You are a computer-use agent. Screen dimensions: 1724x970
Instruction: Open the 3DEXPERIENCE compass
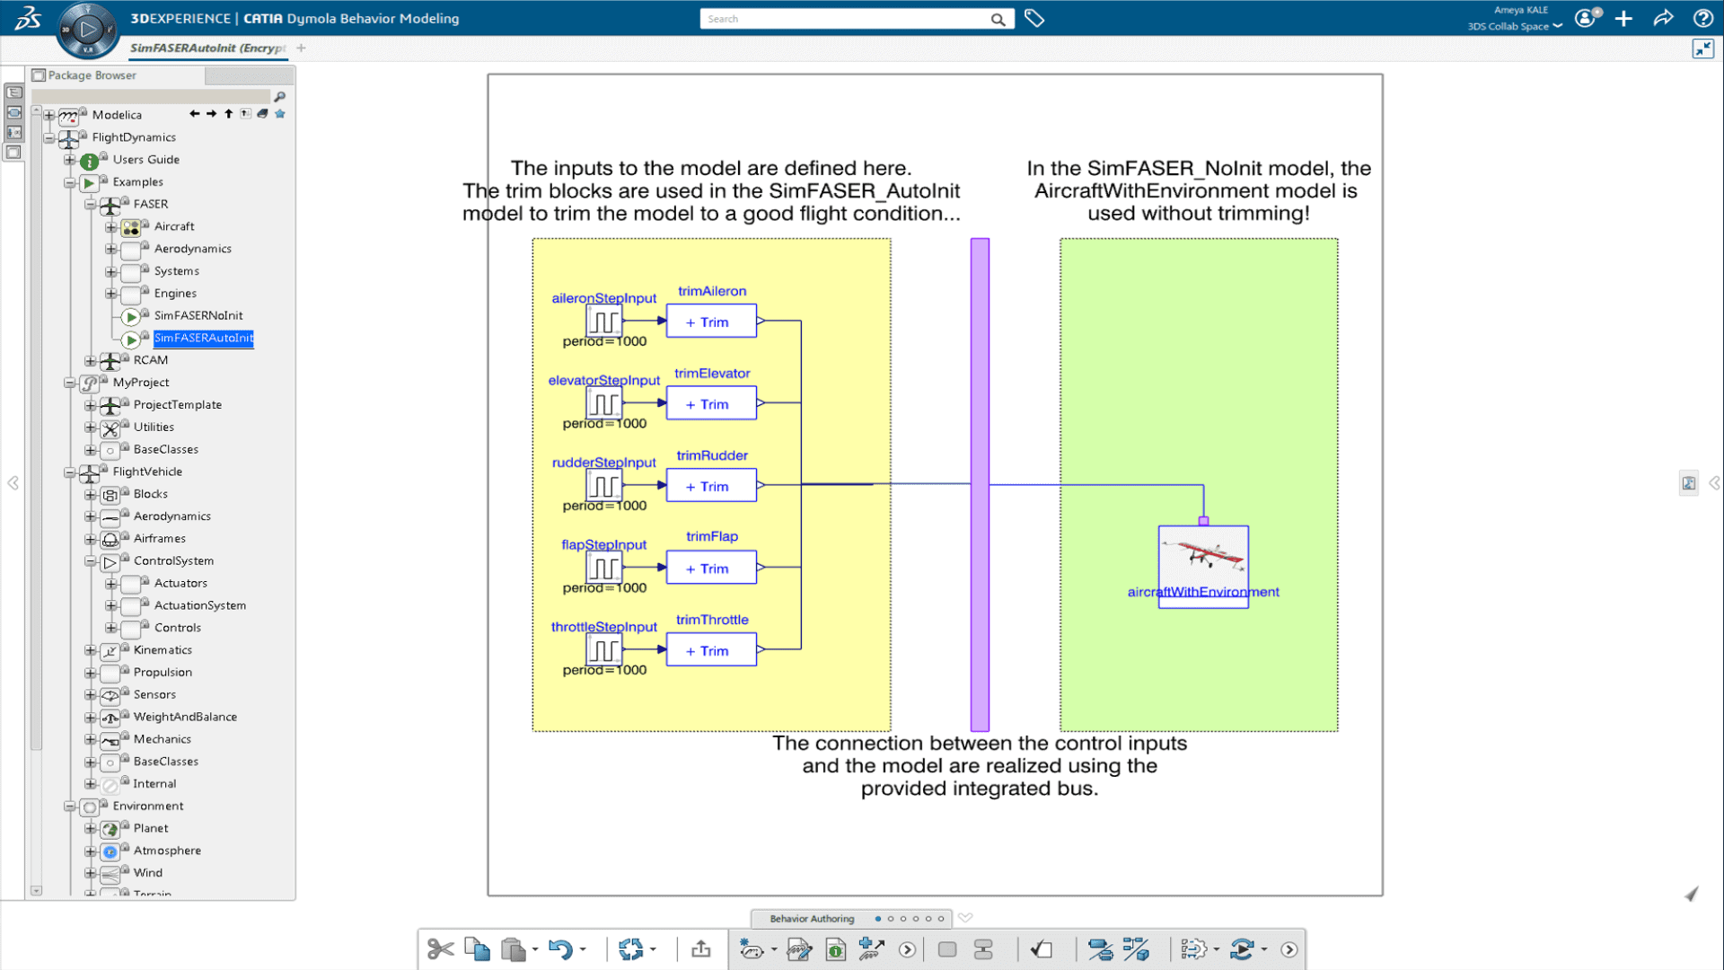pos(87,30)
